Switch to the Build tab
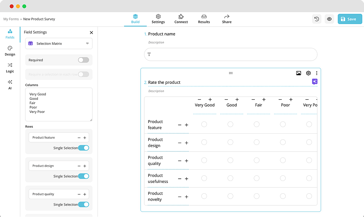The image size is (364, 217). click(135, 19)
